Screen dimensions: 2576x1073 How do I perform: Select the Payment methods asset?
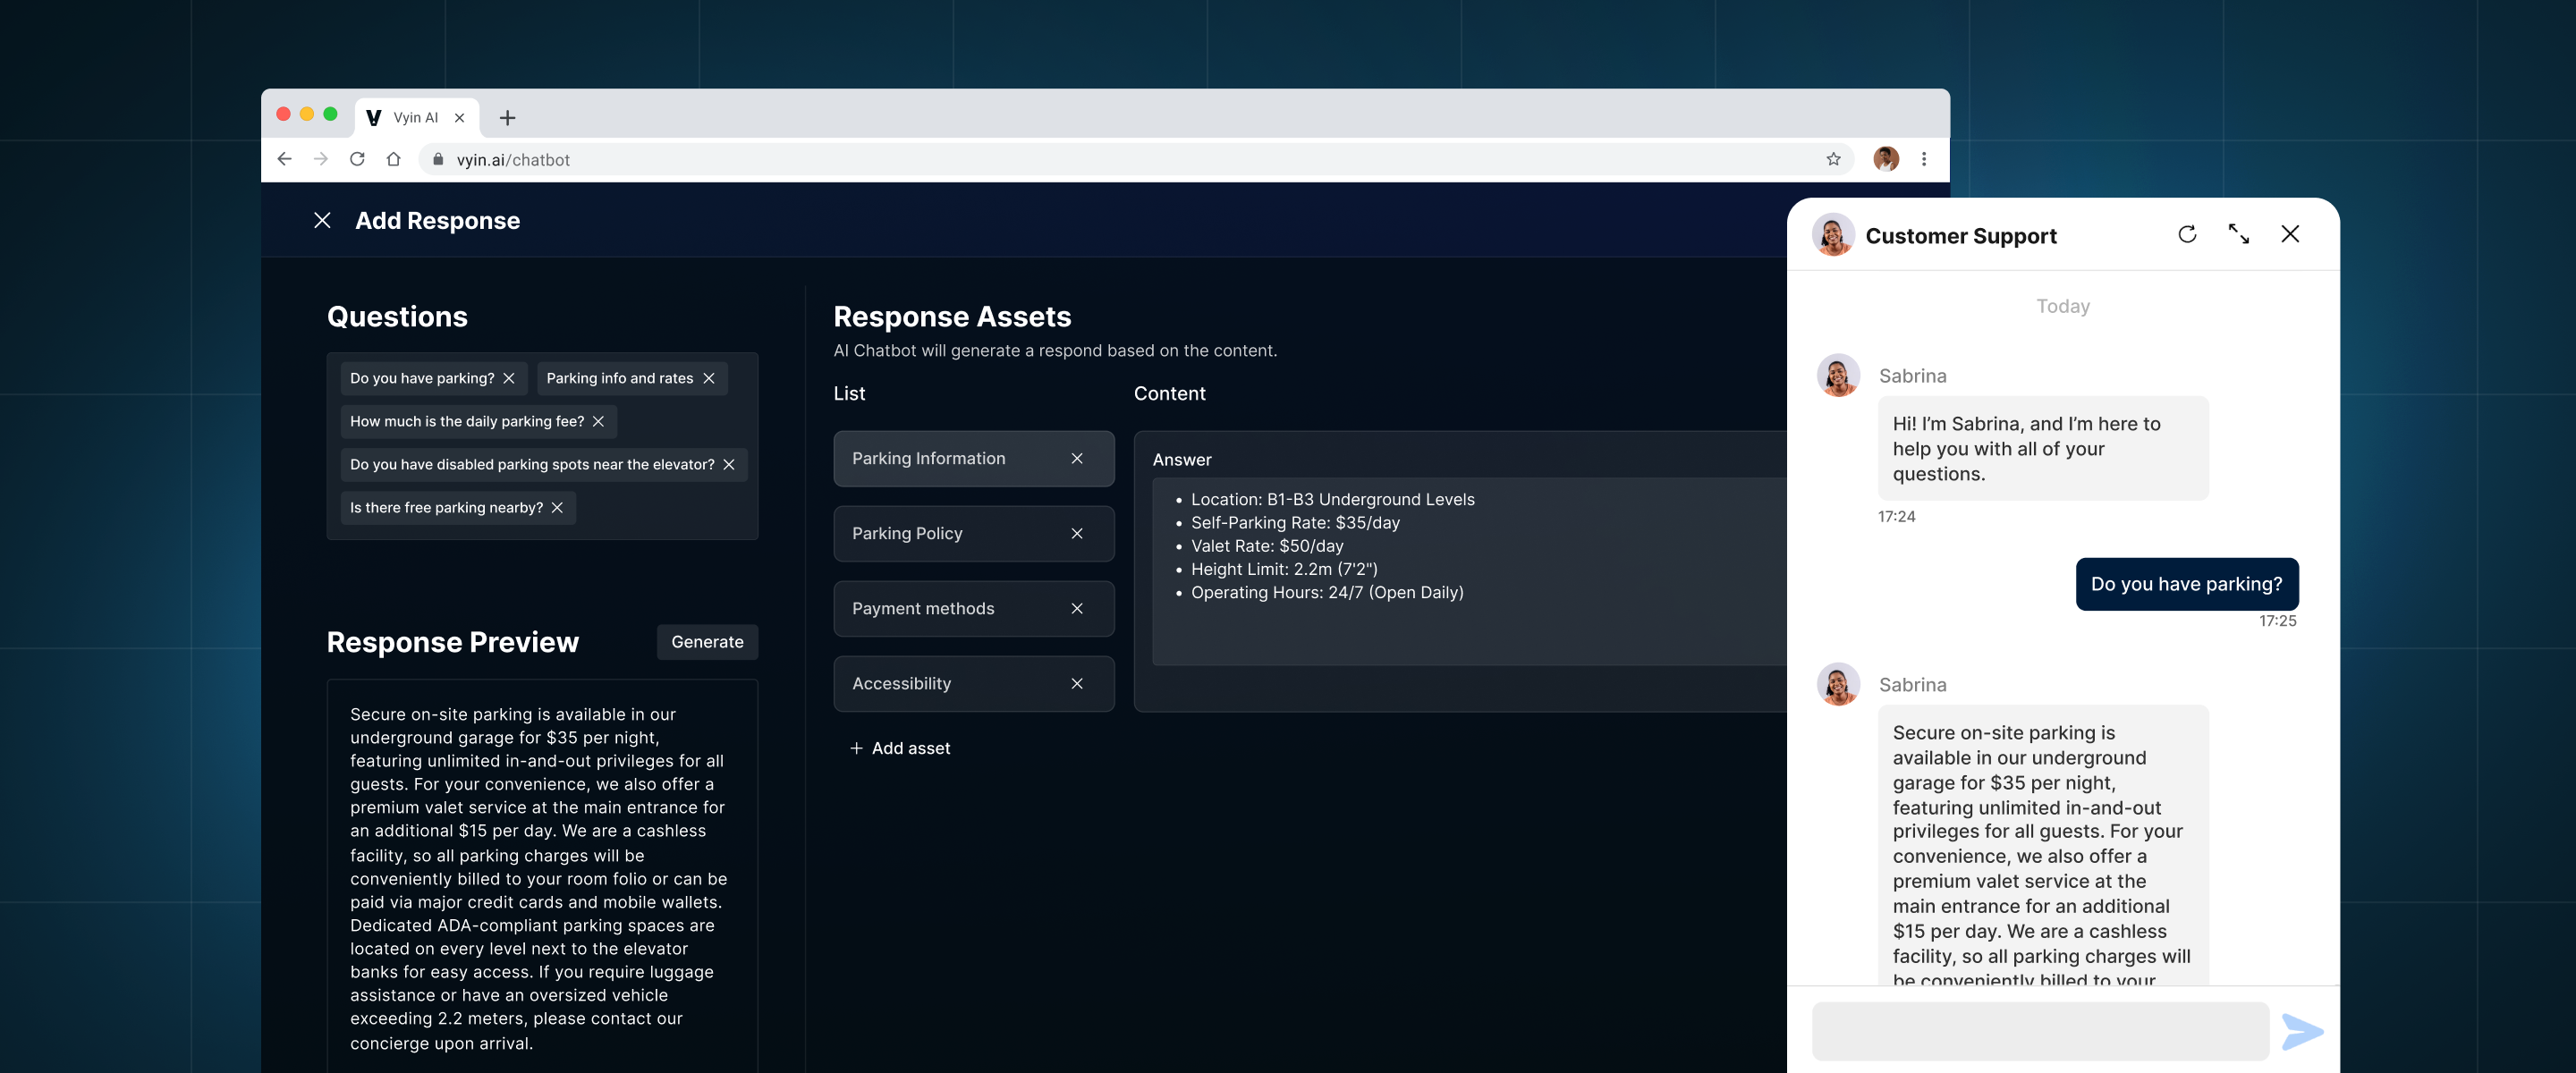(x=923, y=609)
